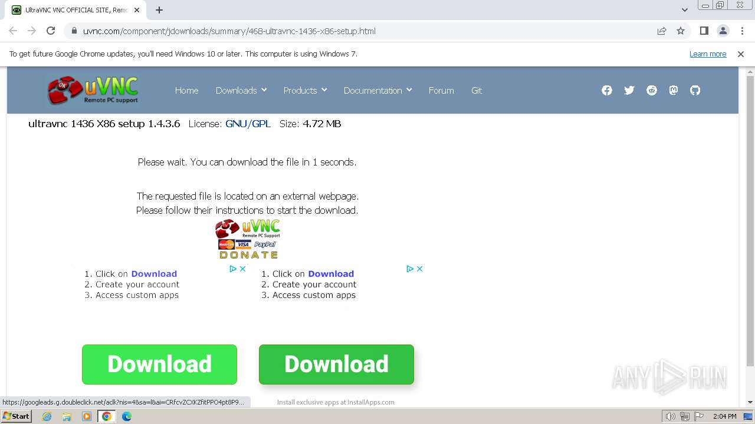Open the tab search chevron

click(x=685, y=10)
